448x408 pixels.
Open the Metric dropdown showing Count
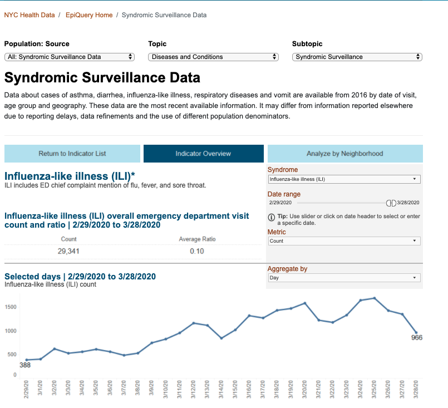click(344, 241)
